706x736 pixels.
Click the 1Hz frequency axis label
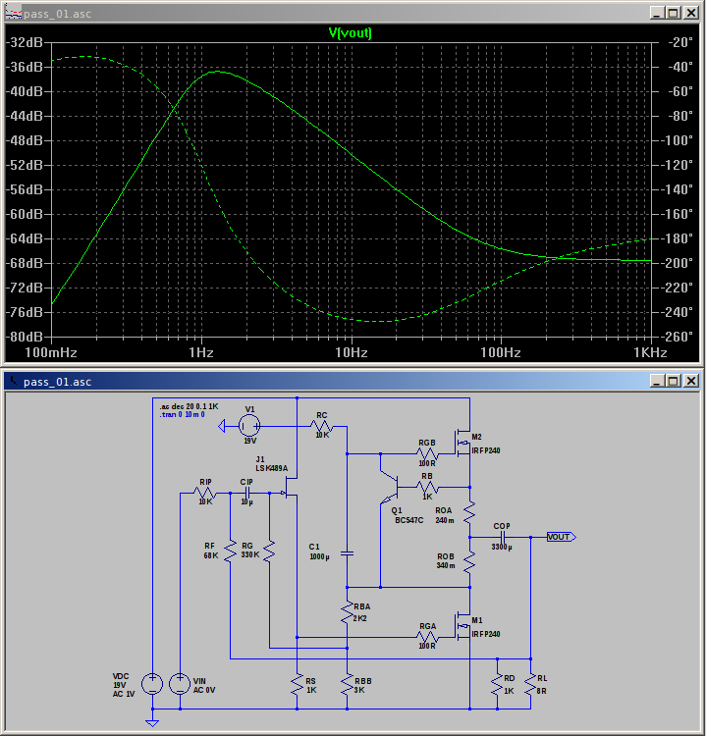tap(201, 352)
